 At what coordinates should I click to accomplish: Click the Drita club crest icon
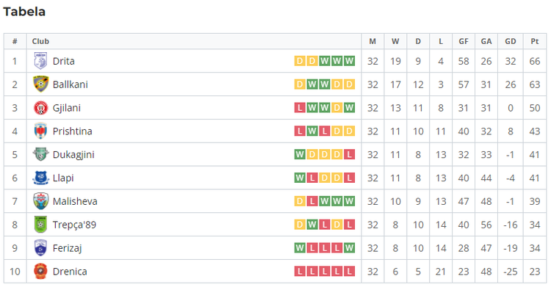[x=40, y=61]
